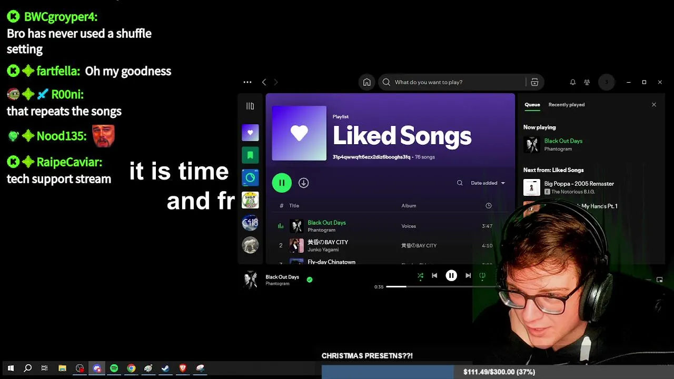This screenshot has width=674, height=379.
Task: Click Big Poppa album art in queue
Action: (x=532, y=188)
